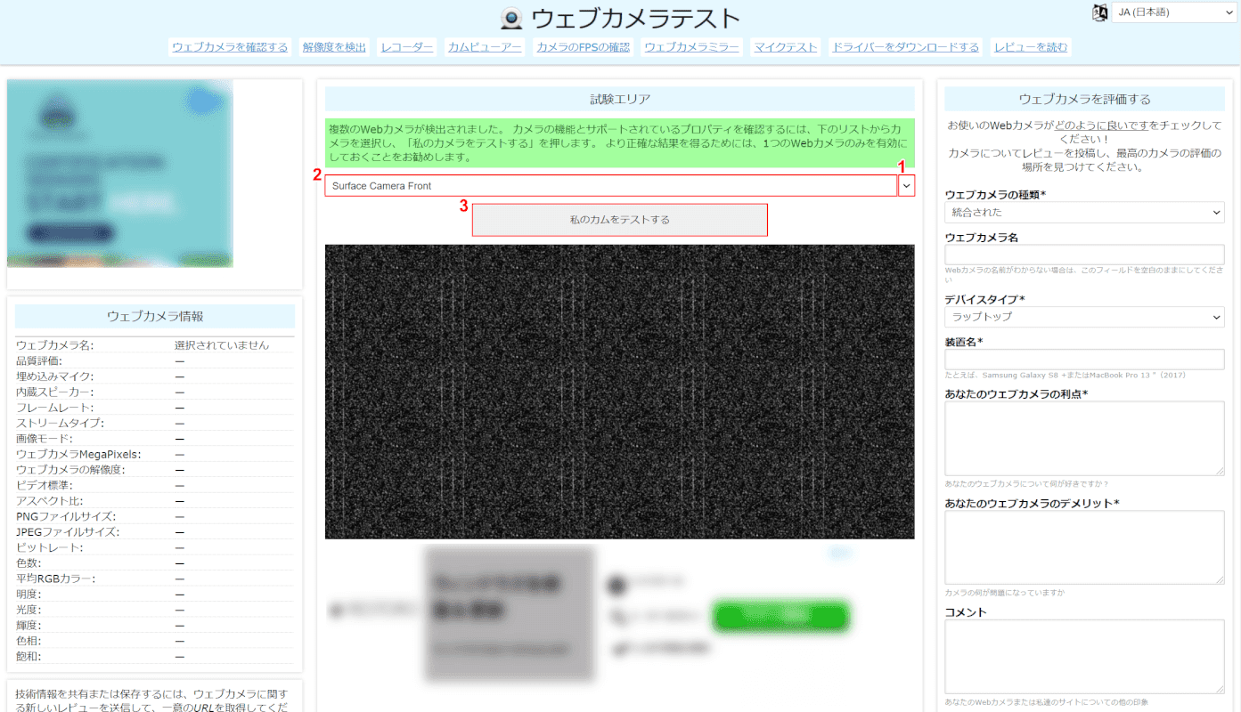Click the あなたのウェブカメラのデメリット text area

click(x=1084, y=547)
